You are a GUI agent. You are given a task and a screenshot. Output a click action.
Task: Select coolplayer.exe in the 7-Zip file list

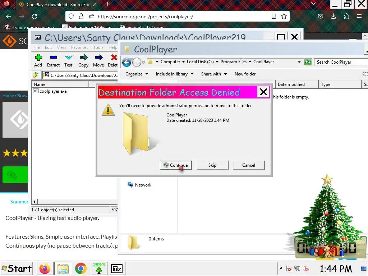pos(50,91)
